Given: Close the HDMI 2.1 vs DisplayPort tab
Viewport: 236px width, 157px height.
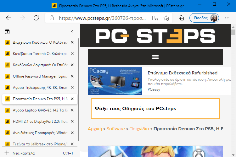Looking at the screenshot, I should (x=72, y=122).
